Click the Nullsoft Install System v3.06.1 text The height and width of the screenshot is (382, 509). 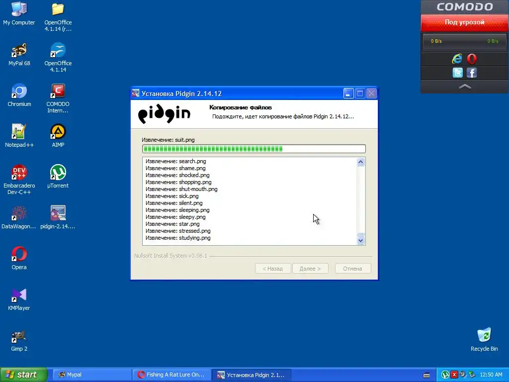pyautogui.click(x=171, y=256)
